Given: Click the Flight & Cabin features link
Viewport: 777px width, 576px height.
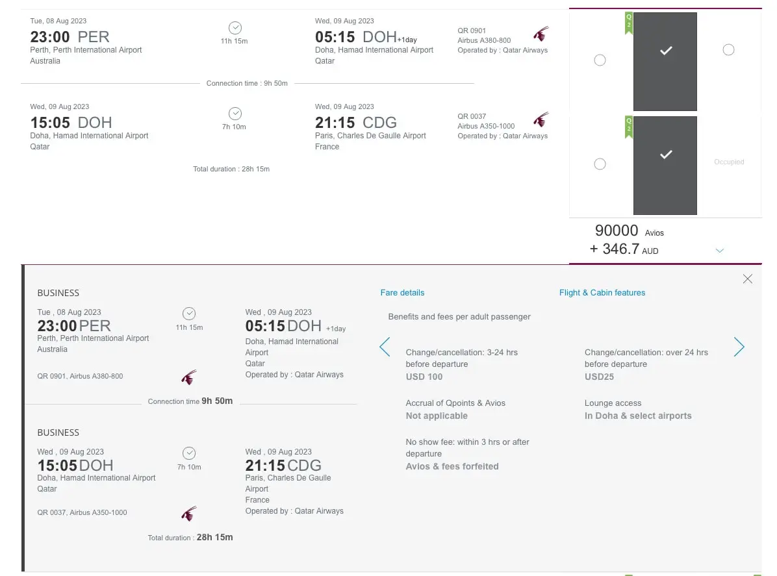Looking at the screenshot, I should [x=602, y=293].
